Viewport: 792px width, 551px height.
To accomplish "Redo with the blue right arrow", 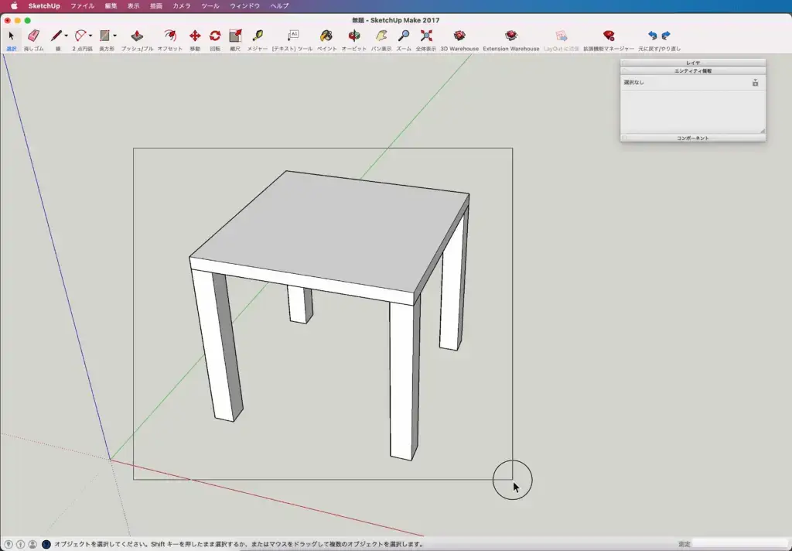I will pos(666,36).
